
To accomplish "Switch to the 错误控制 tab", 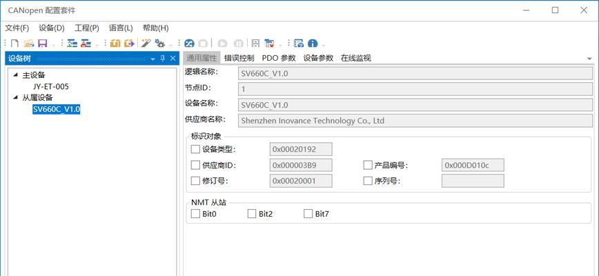I will tap(239, 58).
